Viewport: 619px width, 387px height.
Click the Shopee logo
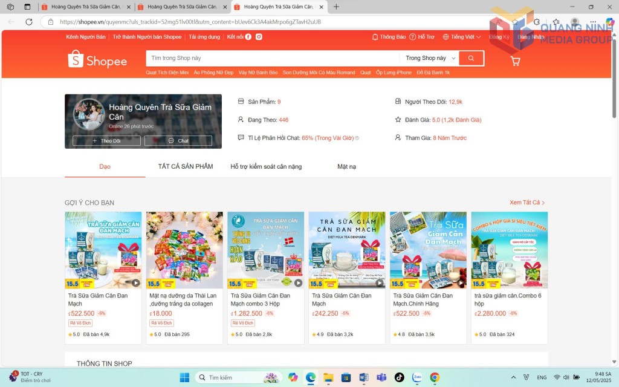coord(97,60)
